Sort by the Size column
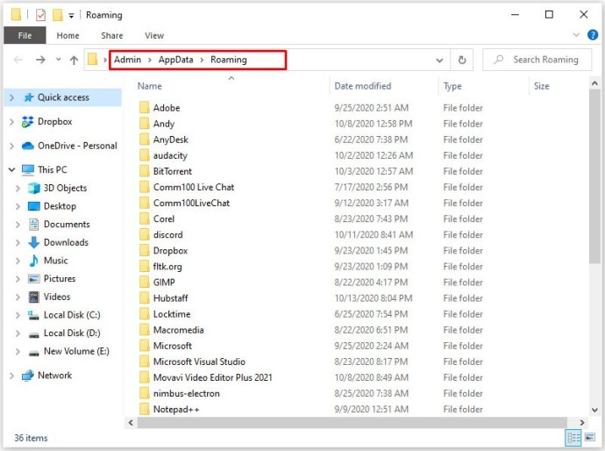The width and height of the screenshot is (605, 451). [x=541, y=86]
